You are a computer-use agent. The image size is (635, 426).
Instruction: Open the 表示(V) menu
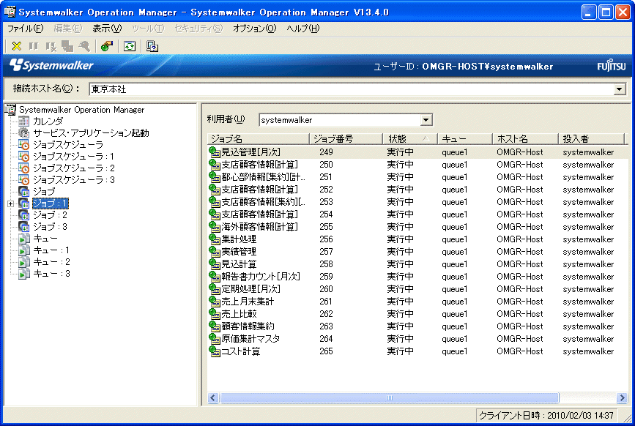tap(107, 29)
